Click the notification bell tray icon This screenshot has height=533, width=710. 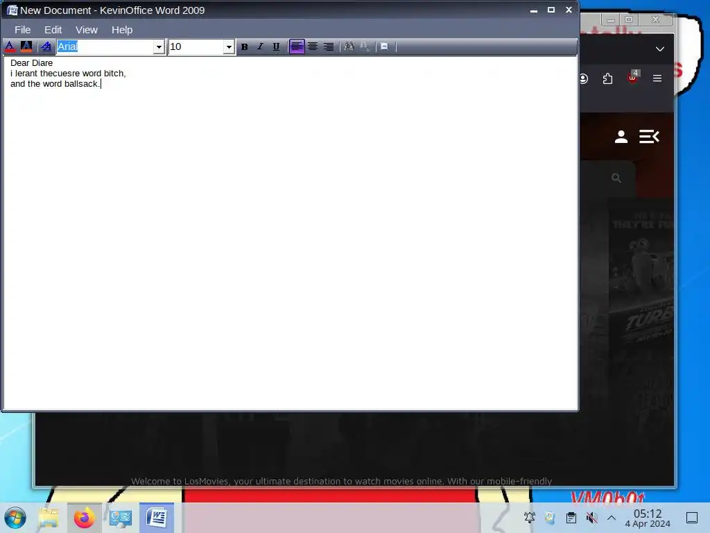tap(529, 518)
